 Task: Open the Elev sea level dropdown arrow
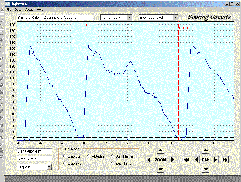[x=176, y=17]
